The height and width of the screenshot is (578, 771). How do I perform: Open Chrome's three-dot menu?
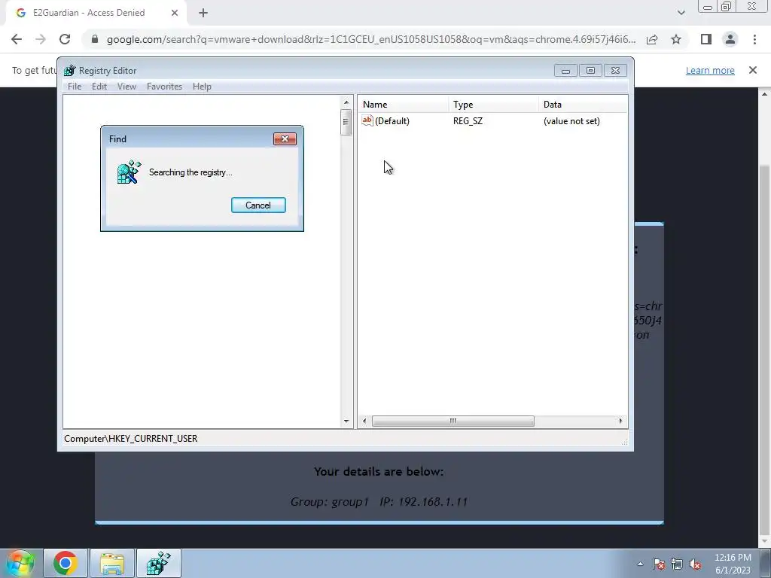(x=754, y=39)
